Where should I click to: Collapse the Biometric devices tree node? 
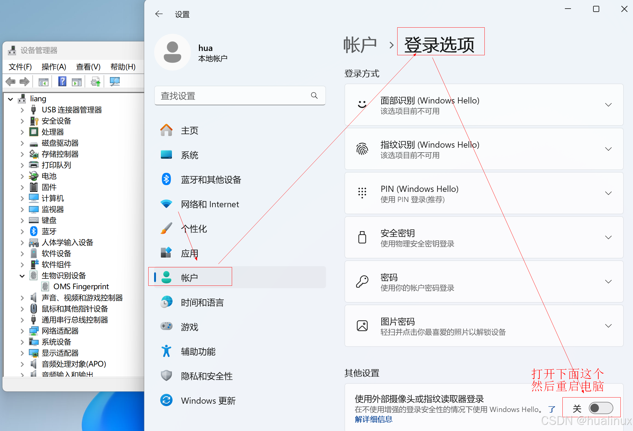[22, 276]
